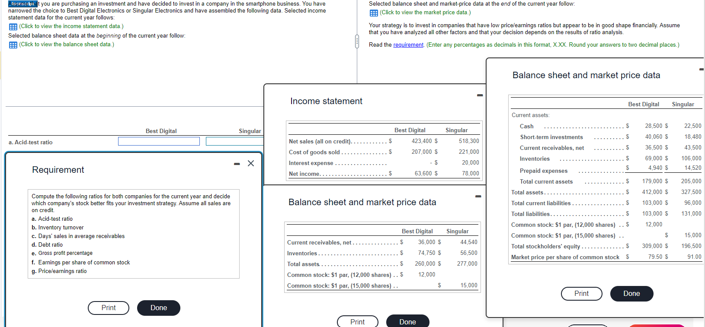Minimize the Income statement popup
Image resolution: width=705 pixels, height=327 pixels.
click(x=480, y=95)
